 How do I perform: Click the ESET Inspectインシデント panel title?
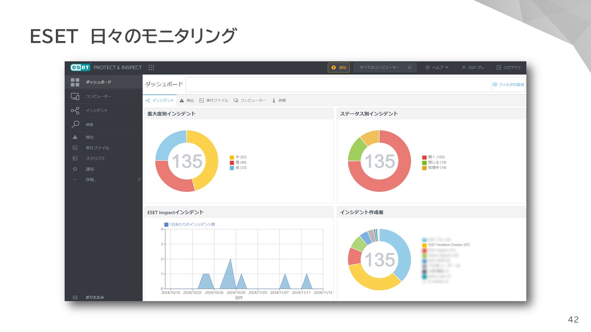coord(175,213)
